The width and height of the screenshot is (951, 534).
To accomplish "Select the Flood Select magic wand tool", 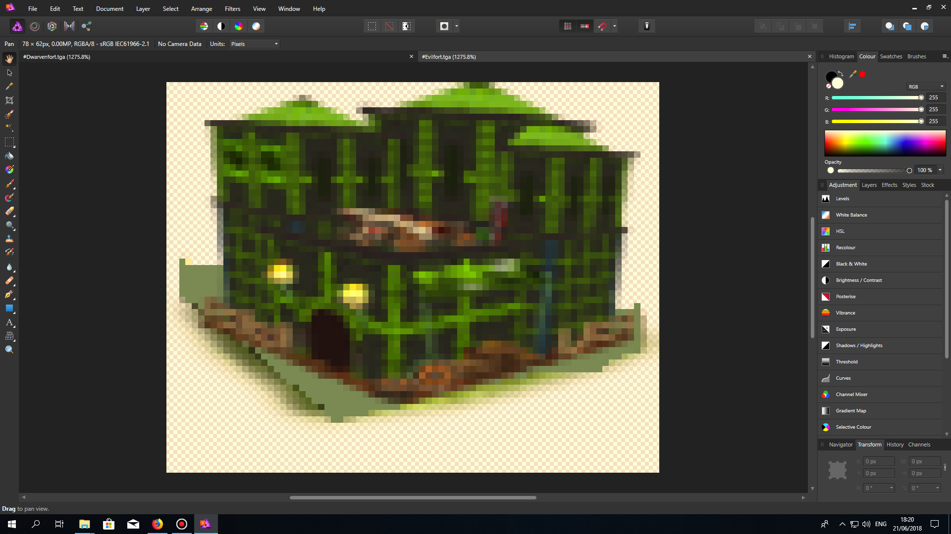I will (x=9, y=128).
